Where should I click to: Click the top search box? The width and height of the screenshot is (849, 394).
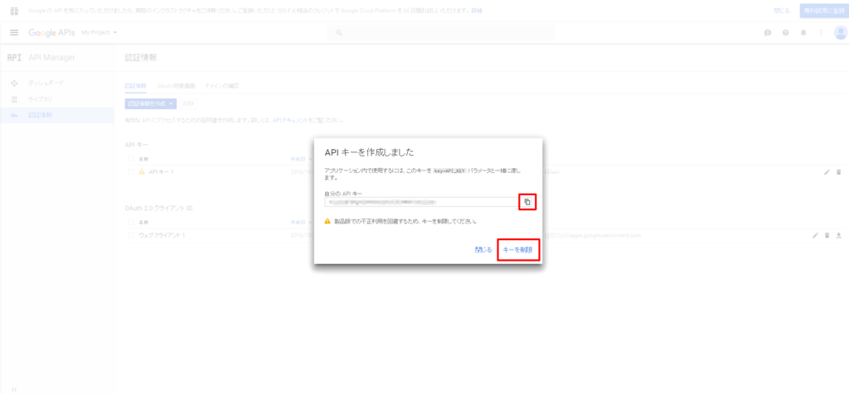point(441,33)
